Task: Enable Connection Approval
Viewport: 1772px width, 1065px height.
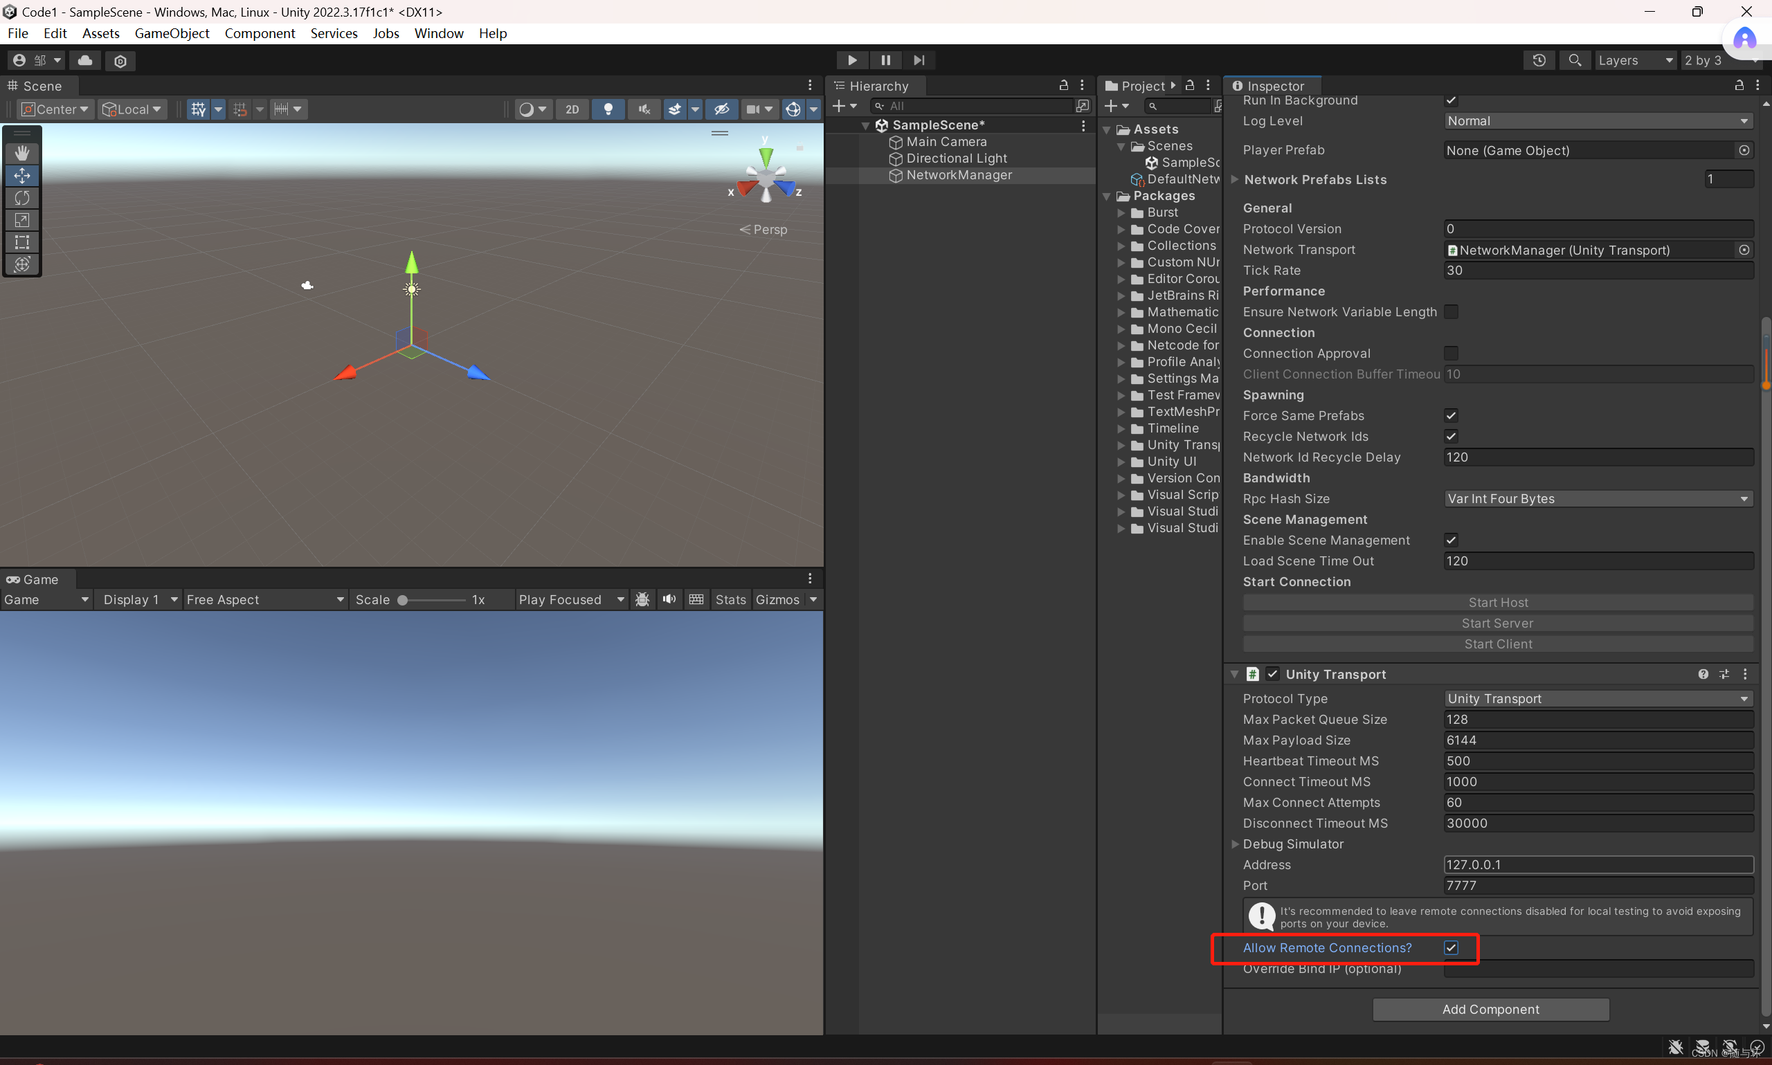Action: 1452,353
